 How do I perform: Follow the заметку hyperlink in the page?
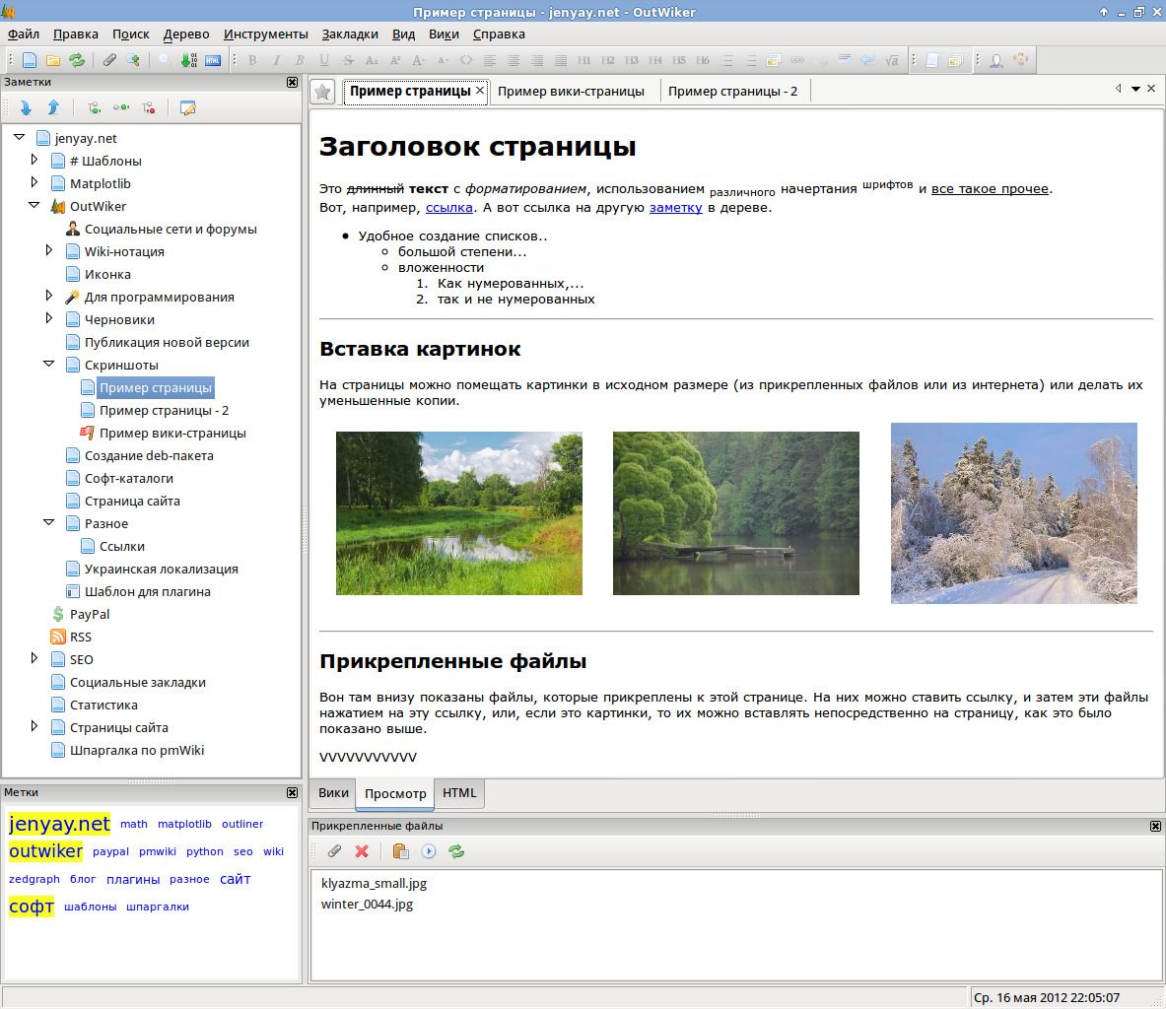pos(674,208)
